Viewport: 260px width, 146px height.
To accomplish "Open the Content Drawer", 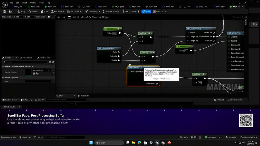I will 10,100.
